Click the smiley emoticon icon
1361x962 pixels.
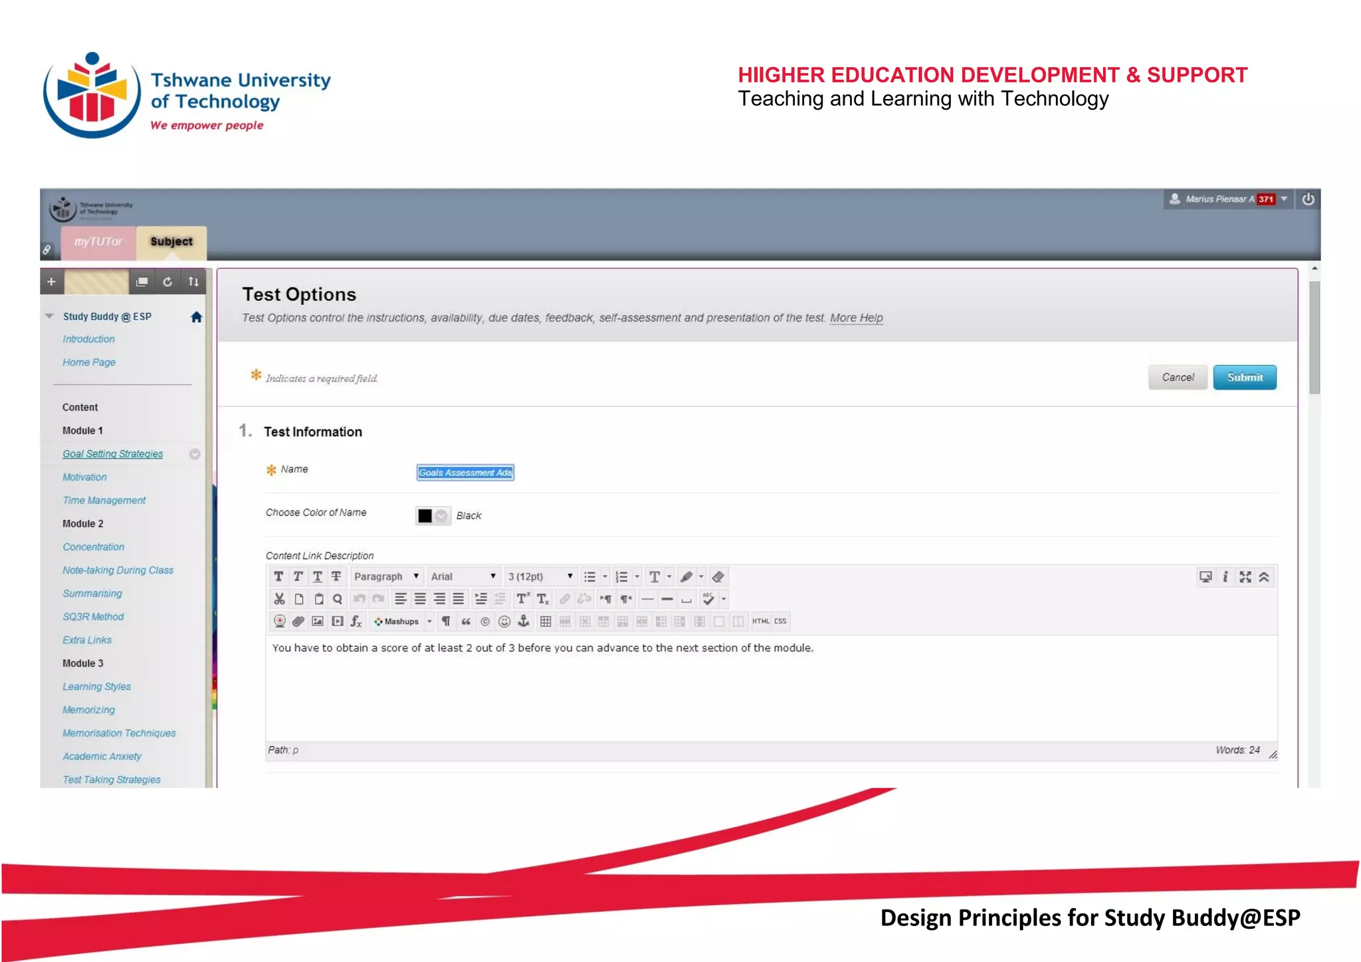tap(504, 622)
